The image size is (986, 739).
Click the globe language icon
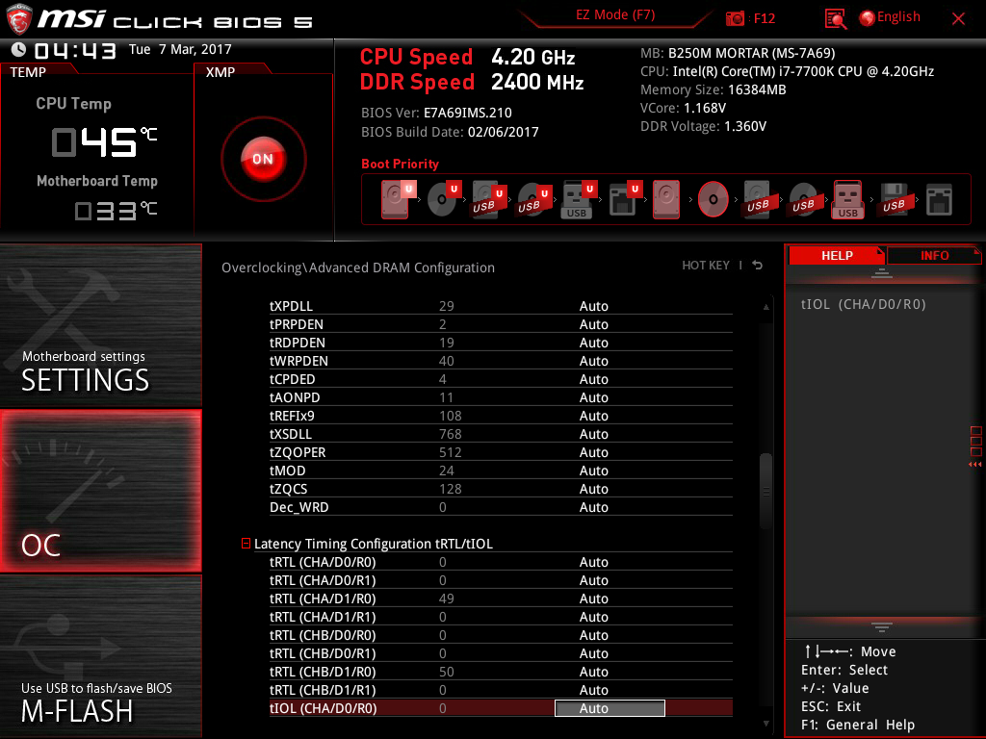click(x=867, y=17)
